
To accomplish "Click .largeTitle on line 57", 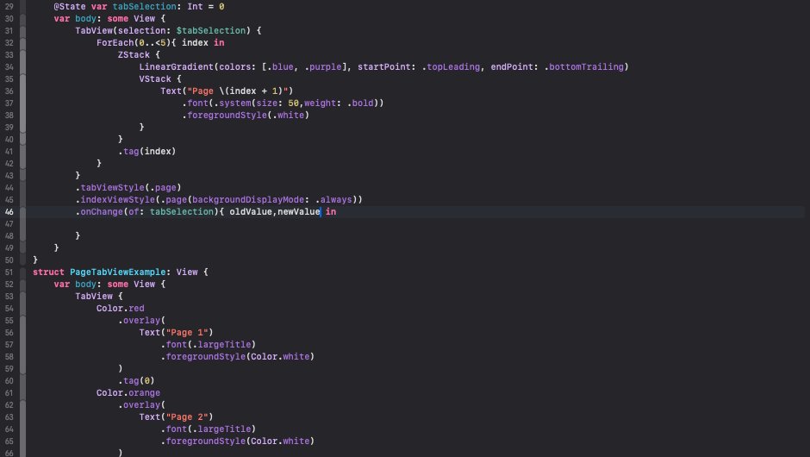I will (x=224, y=344).
